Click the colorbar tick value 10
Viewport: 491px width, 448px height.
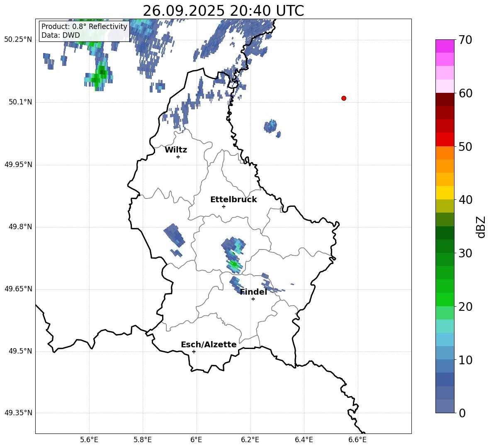tap(466, 360)
